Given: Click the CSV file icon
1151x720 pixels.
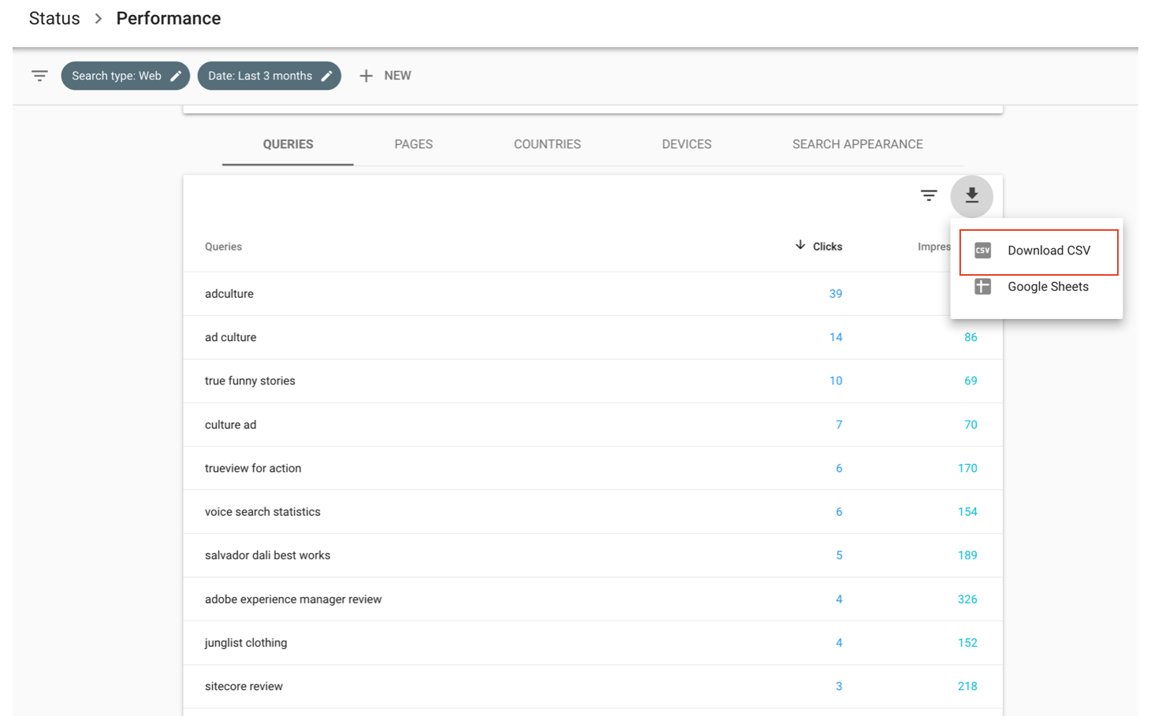Looking at the screenshot, I should point(982,251).
